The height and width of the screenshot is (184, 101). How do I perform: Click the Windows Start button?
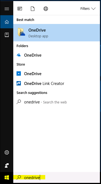(7, 177)
